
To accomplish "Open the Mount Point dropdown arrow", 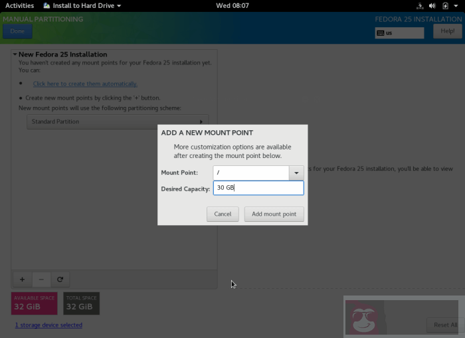I will tap(296, 173).
